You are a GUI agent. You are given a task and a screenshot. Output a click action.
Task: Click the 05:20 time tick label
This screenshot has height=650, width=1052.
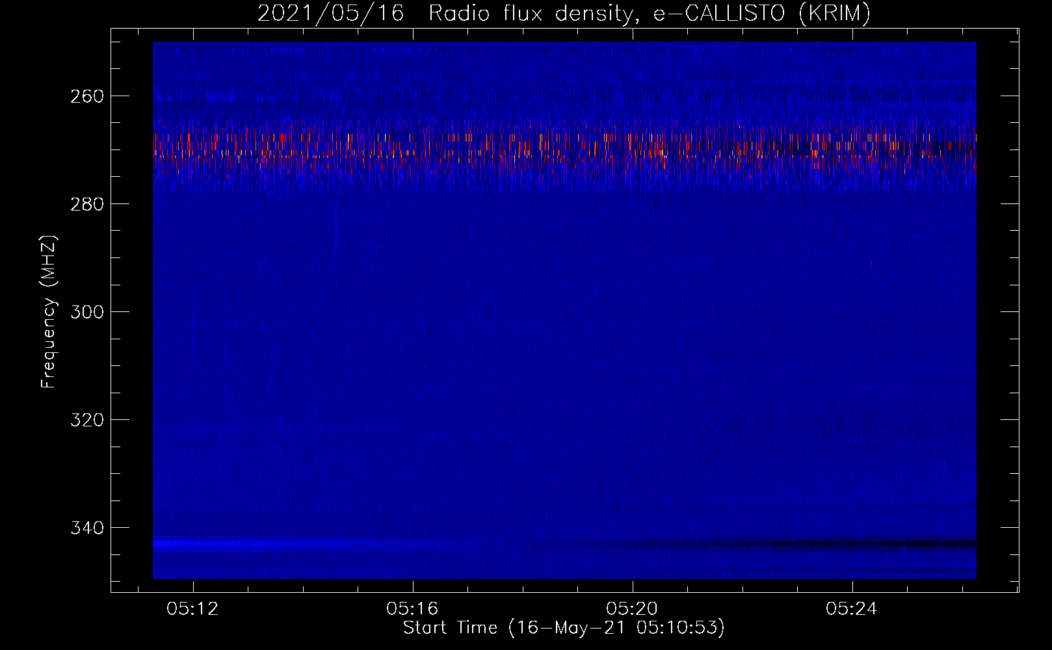tap(632, 609)
